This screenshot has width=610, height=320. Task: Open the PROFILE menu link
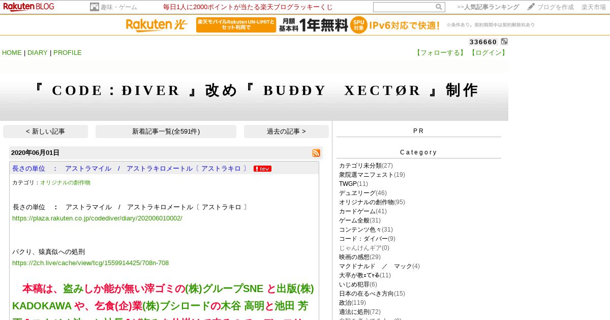click(x=68, y=53)
